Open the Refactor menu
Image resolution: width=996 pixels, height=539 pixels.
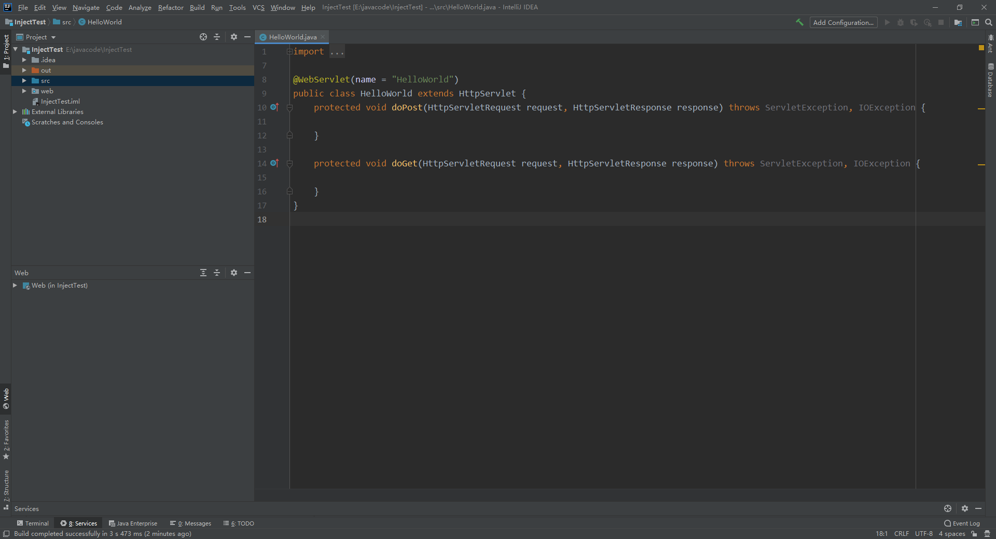coord(171,7)
